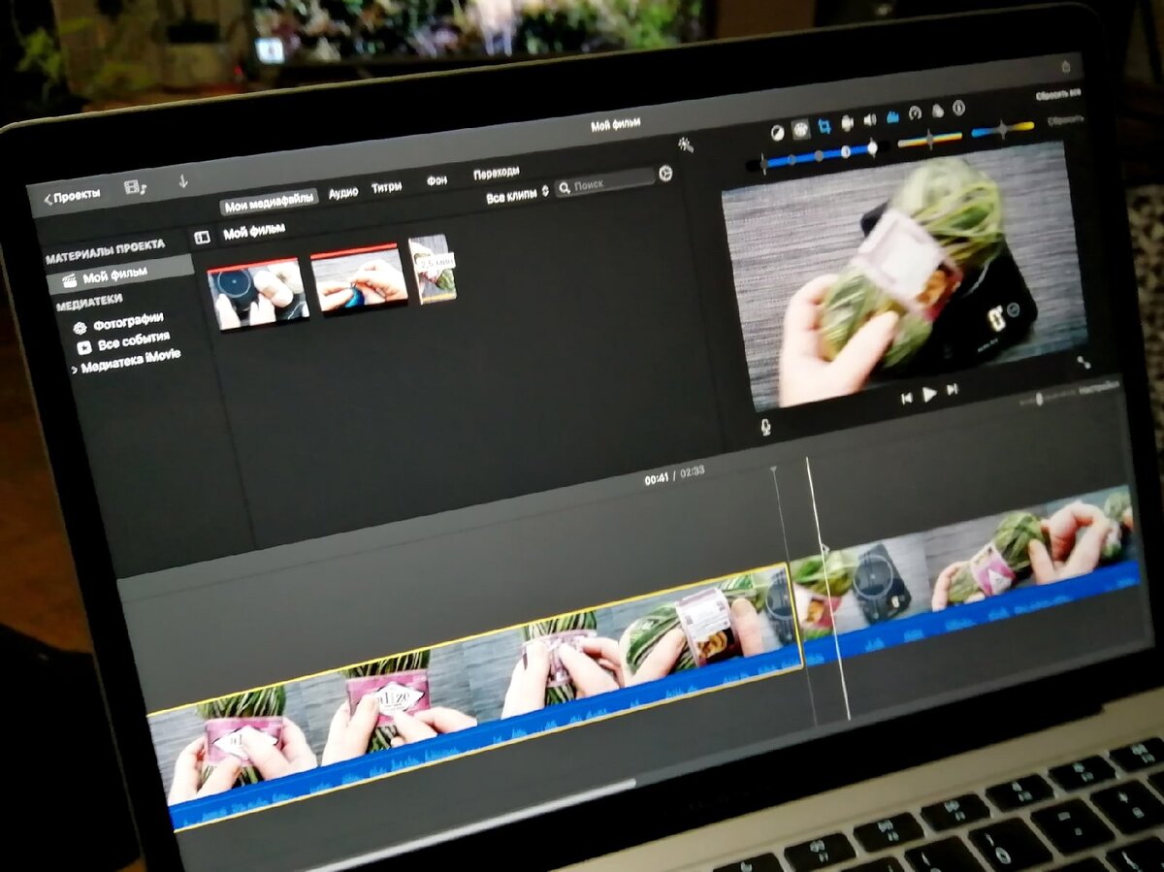
Task: Skip to next clip
Action: point(953,390)
